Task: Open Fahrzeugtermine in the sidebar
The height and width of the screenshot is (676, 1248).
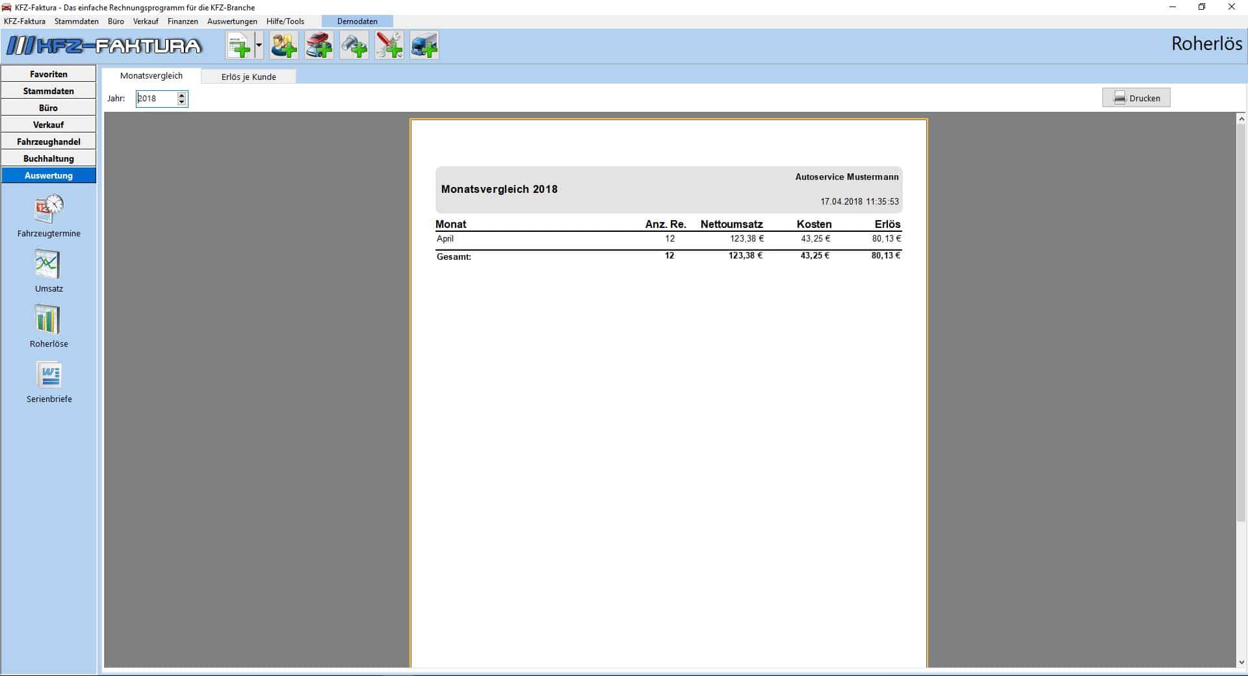Action: (49, 216)
